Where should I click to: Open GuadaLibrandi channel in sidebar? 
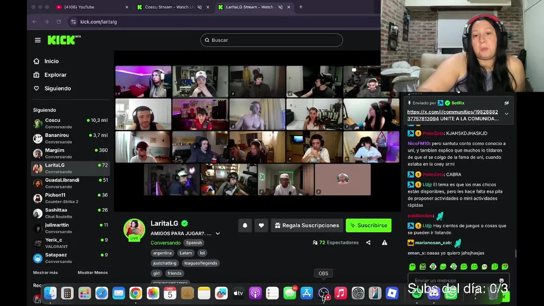71,183
